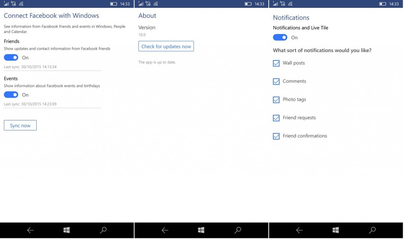This screenshot has width=404, height=240.
Task: Tap the battery icon on the Notifications screen
Action: (382, 4)
